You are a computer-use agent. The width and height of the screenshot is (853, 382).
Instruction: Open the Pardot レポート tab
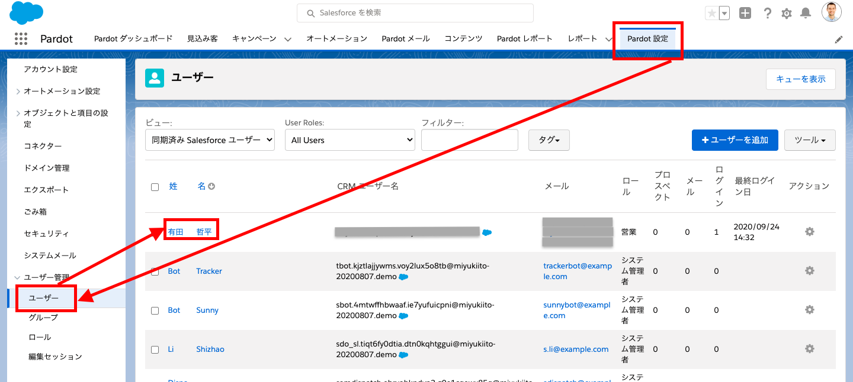pos(525,38)
